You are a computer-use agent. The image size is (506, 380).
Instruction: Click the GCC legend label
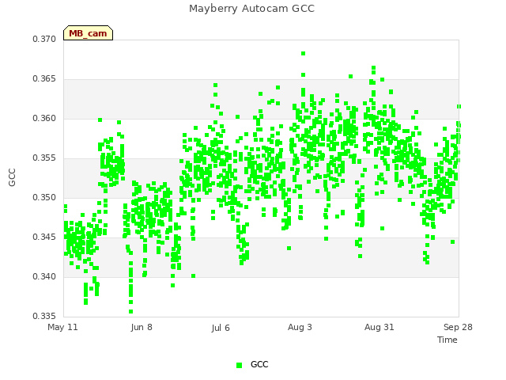(259, 364)
